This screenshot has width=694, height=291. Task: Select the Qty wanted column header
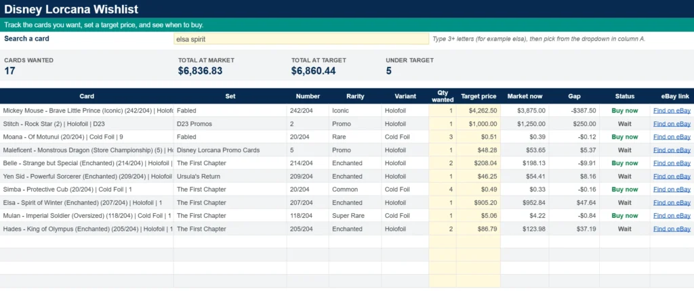(x=443, y=96)
